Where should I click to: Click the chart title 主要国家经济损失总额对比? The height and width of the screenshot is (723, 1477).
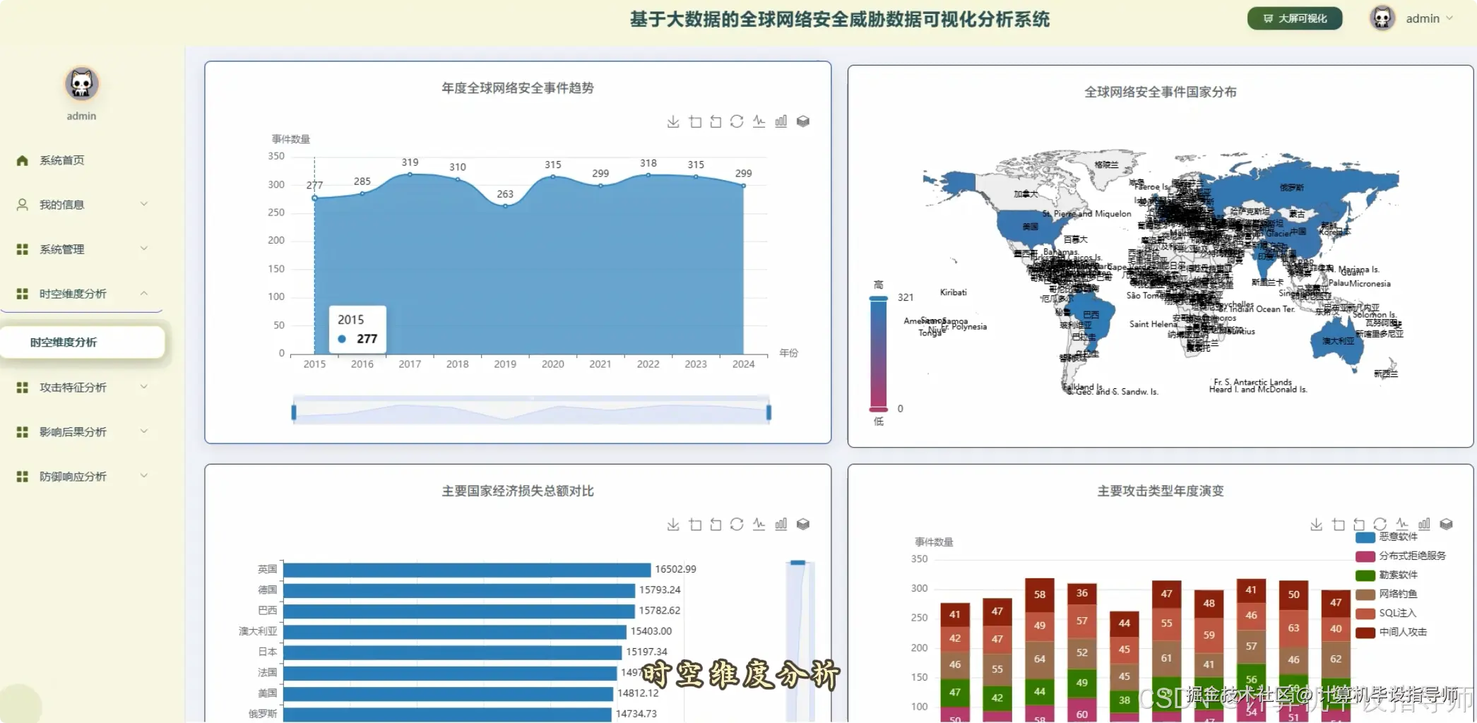pyautogui.click(x=518, y=491)
